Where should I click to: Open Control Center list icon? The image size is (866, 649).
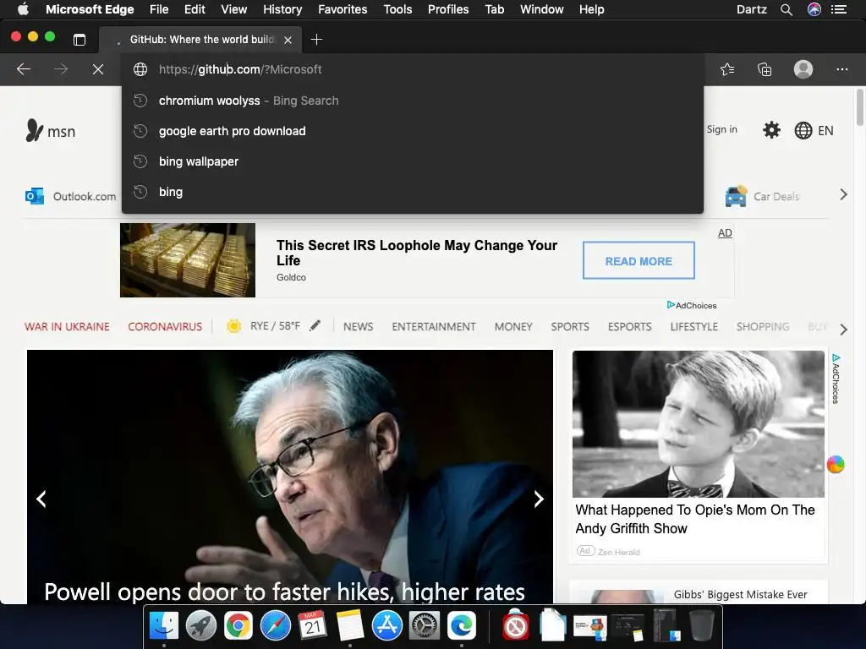tap(839, 9)
